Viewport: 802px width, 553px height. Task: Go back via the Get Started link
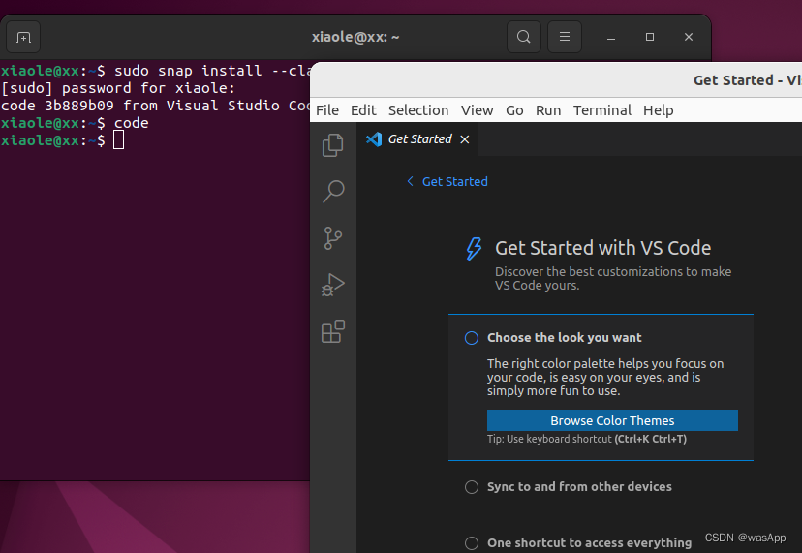(x=454, y=182)
